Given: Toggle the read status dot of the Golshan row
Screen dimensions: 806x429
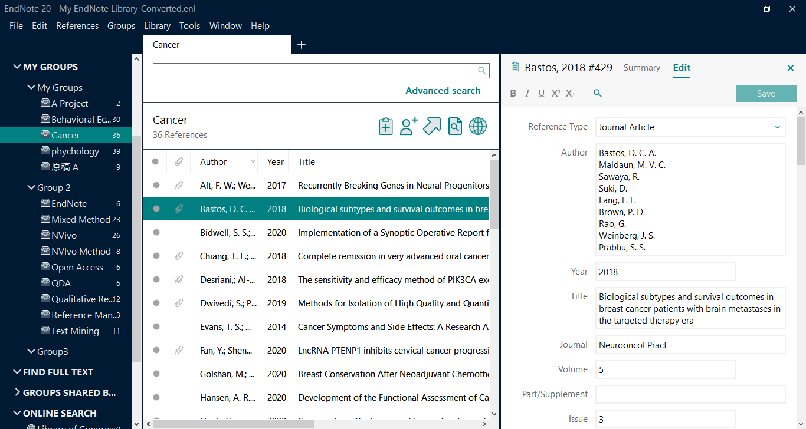Looking at the screenshot, I should pyautogui.click(x=156, y=374).
